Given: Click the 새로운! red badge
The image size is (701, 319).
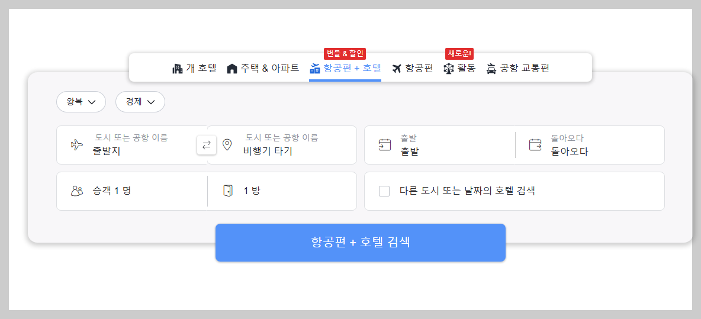Looking at the screenshot, I should [459, 54].
